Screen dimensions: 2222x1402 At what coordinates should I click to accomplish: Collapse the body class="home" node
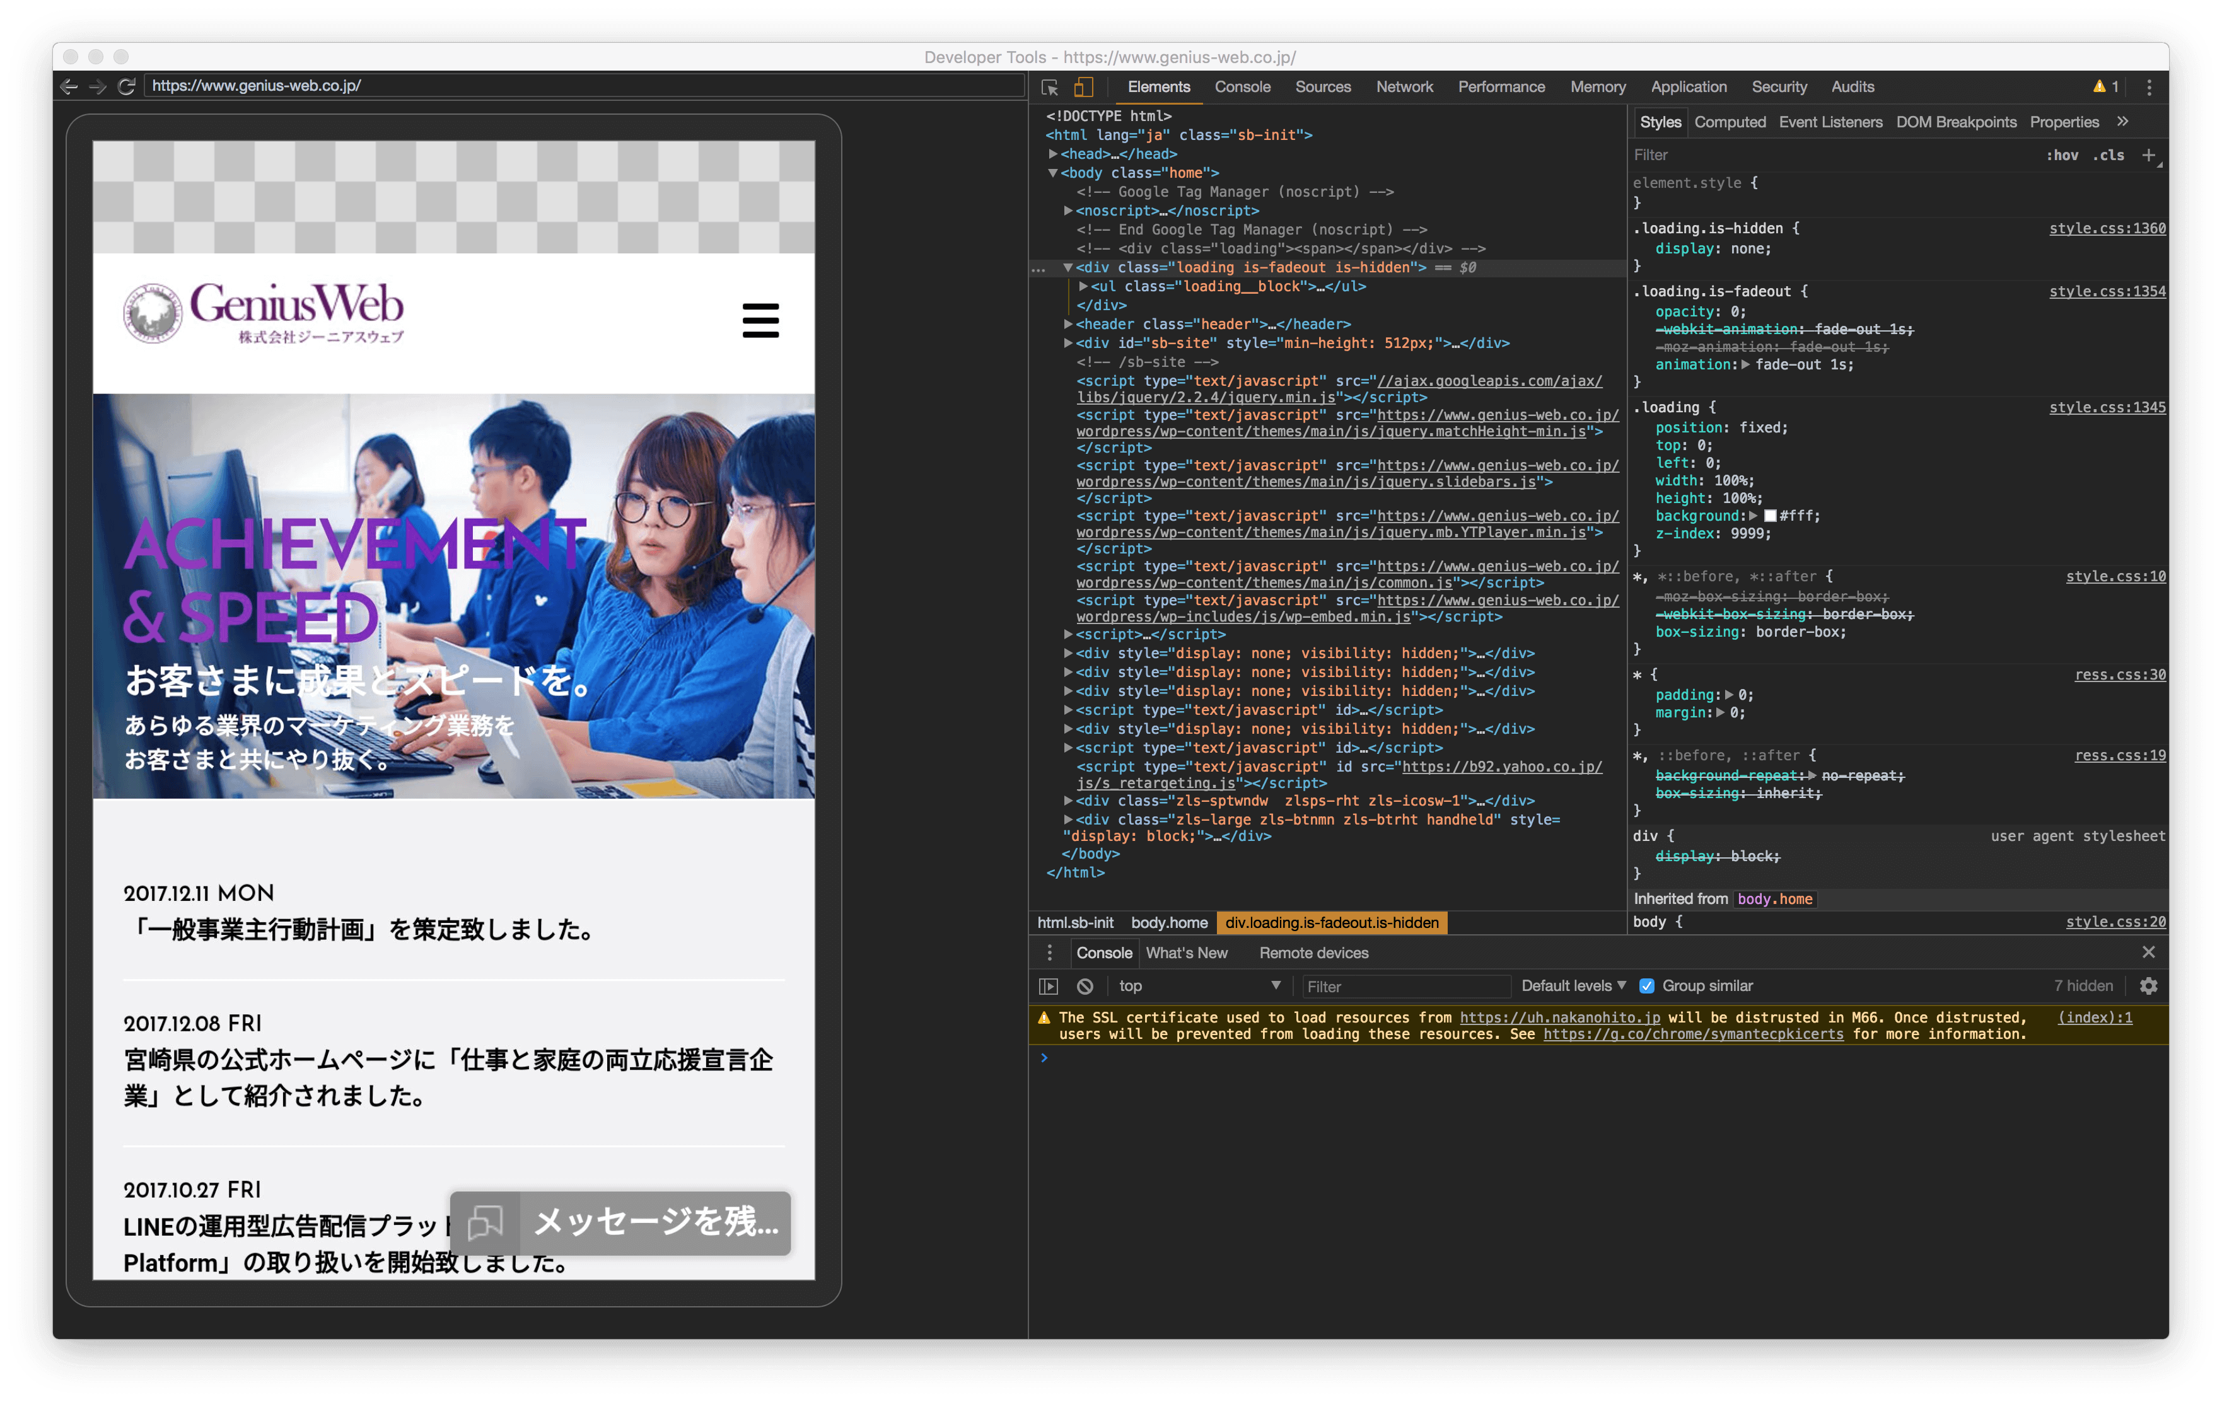point(1053,173)
